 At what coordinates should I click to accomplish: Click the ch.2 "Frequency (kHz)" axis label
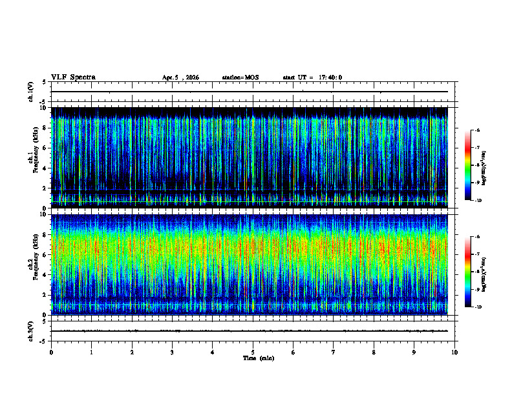pos(36,257)
